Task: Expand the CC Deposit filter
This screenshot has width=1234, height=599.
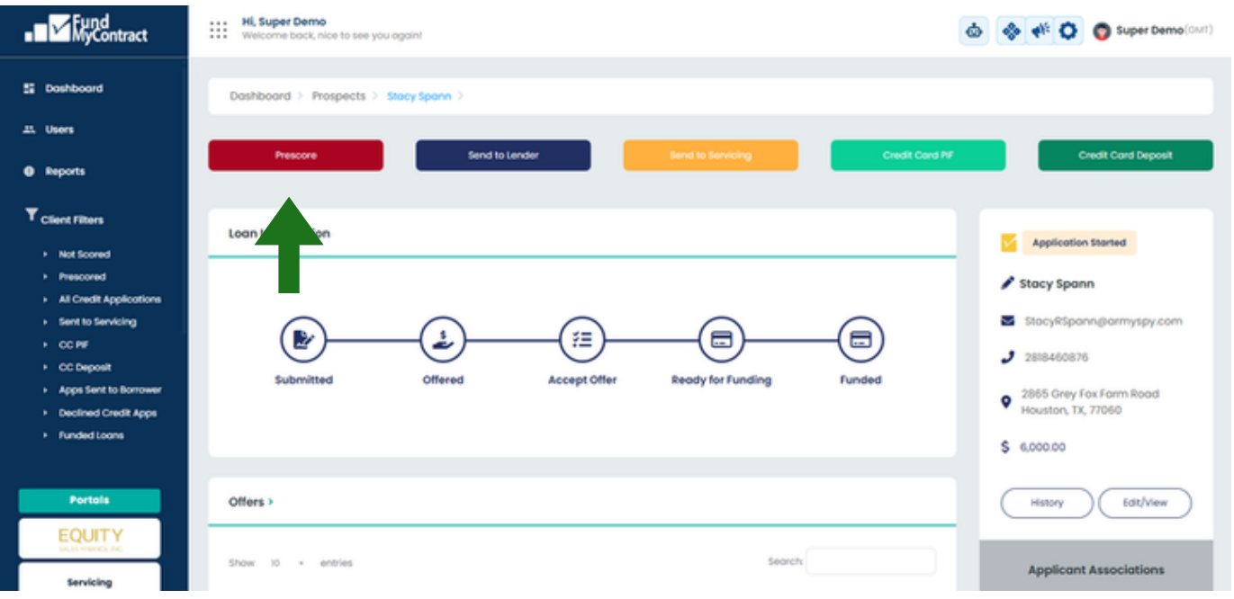Action: click(85, 368)
